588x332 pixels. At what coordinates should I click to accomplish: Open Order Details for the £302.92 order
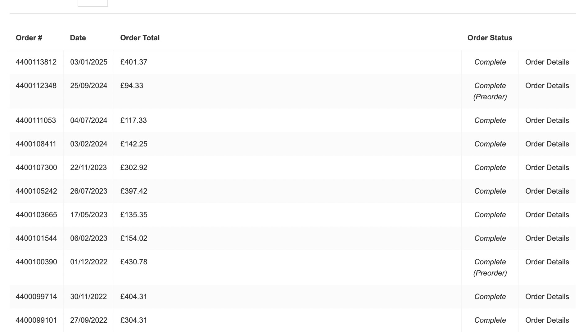tap(547, 168)
